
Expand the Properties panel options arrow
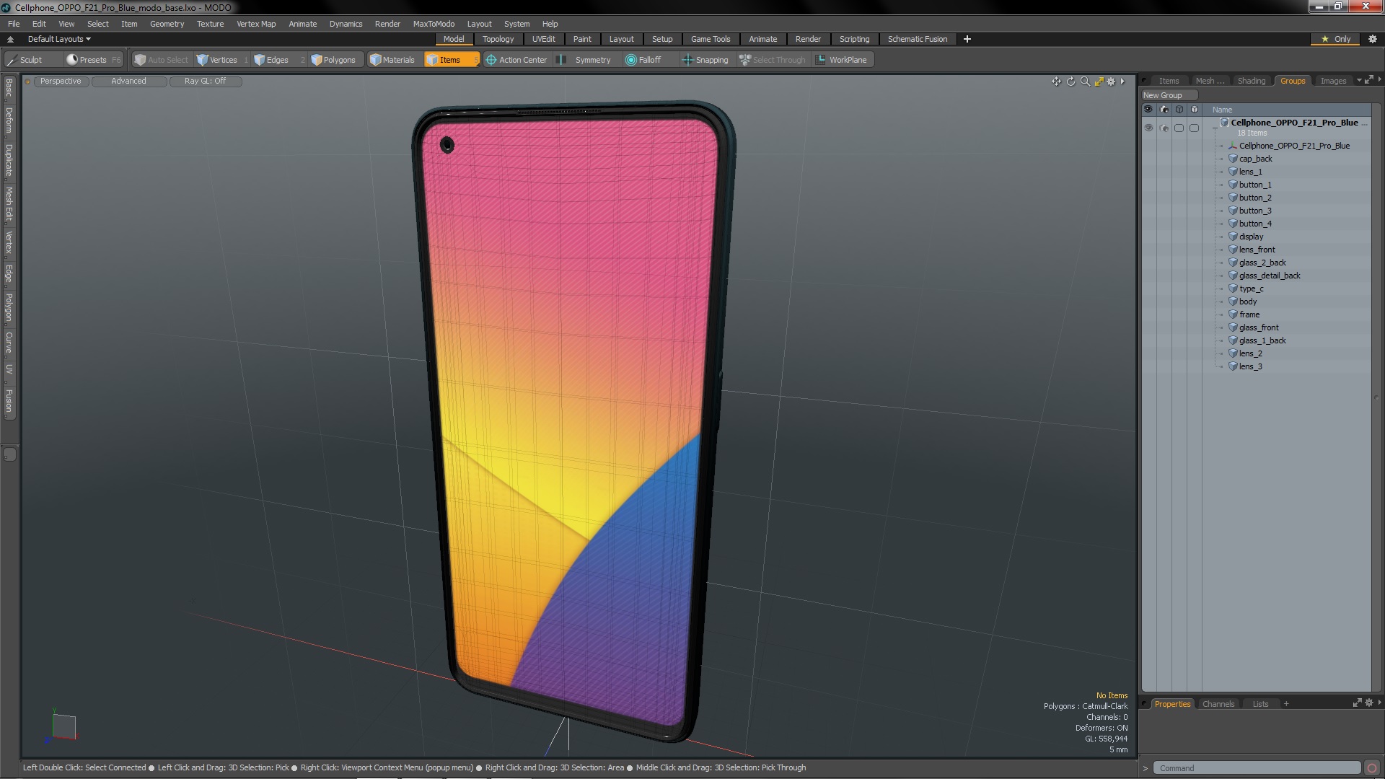pyautogui.click(x=1379, y=703)
